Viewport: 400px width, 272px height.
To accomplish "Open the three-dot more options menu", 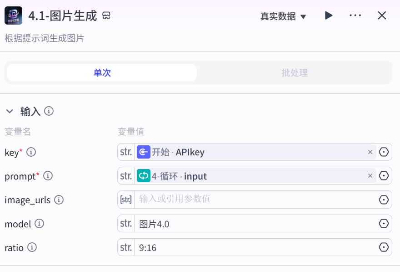I will pos(355,15).
